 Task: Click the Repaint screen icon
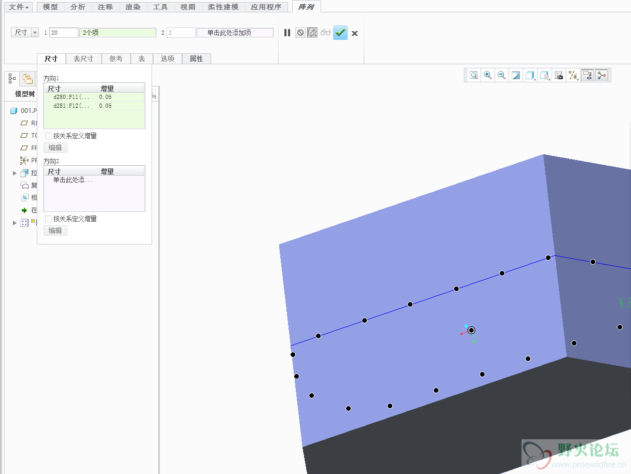click(516, 76)
